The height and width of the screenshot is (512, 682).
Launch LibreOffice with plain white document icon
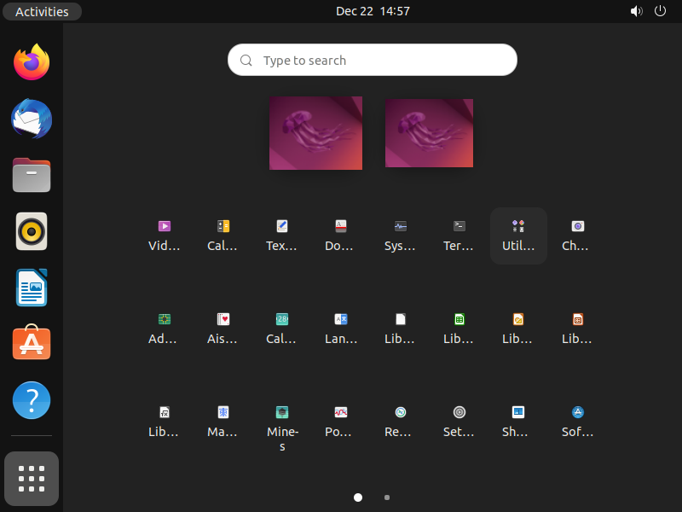pos(400,329)
